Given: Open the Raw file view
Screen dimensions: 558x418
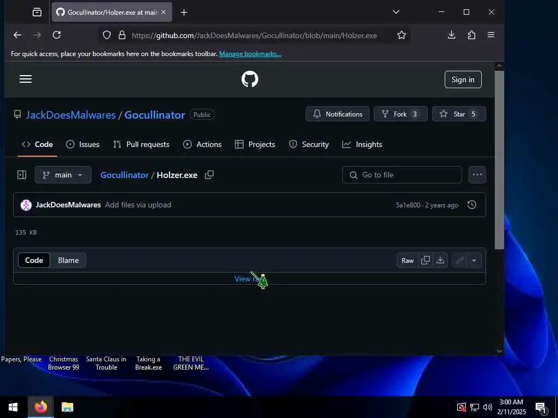Looking at the screenshot, I should pyautogui.click(x=408, y=261).
